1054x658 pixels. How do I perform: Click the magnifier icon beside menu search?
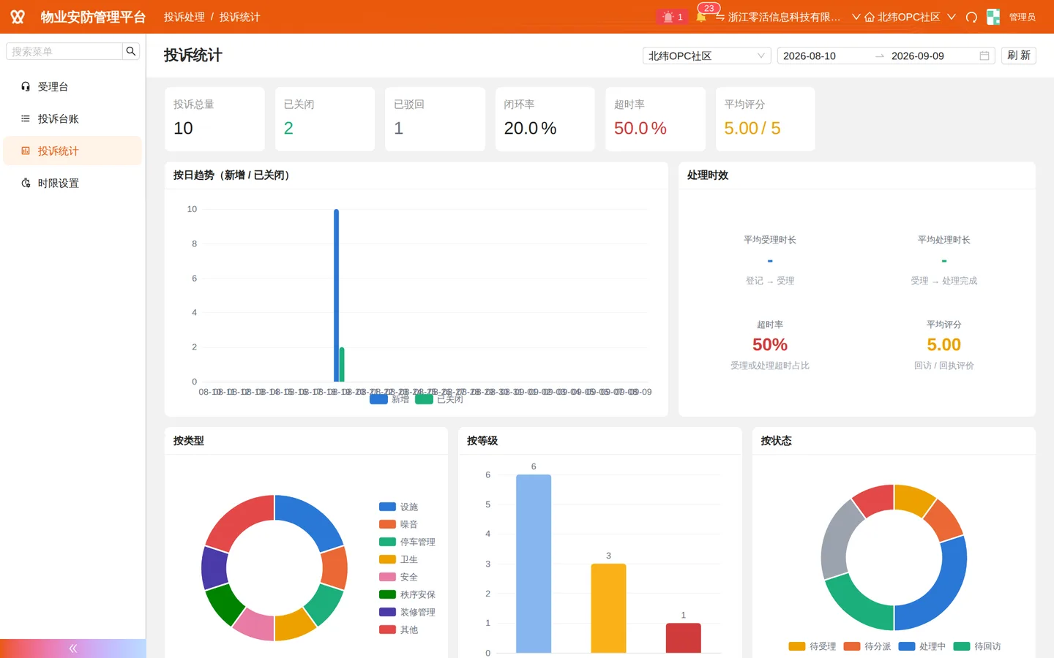click(x=131, y=51)
